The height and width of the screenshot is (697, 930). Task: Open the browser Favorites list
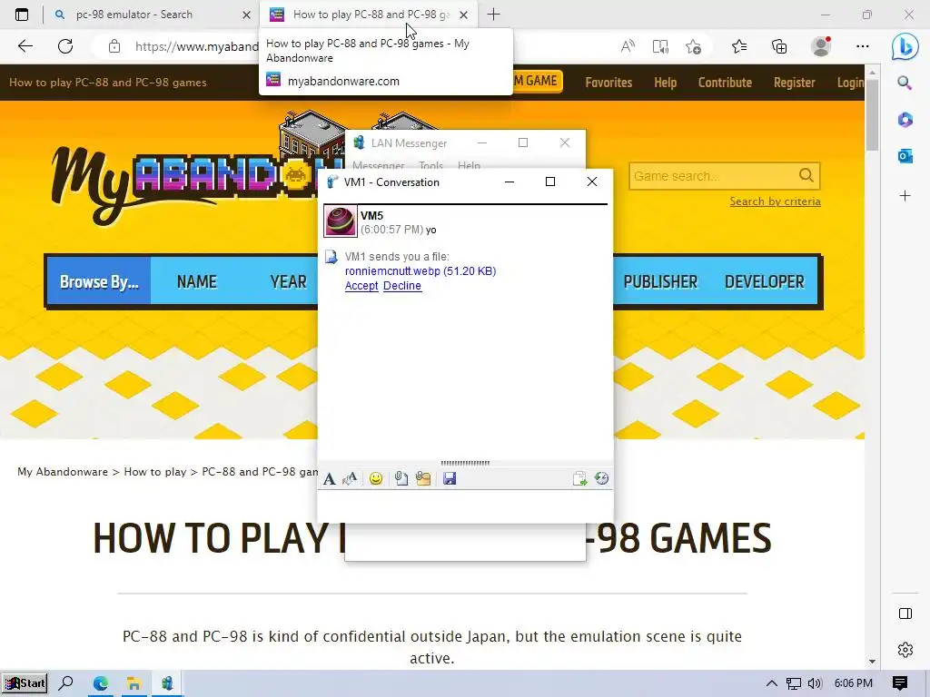[x=739, y=46]
